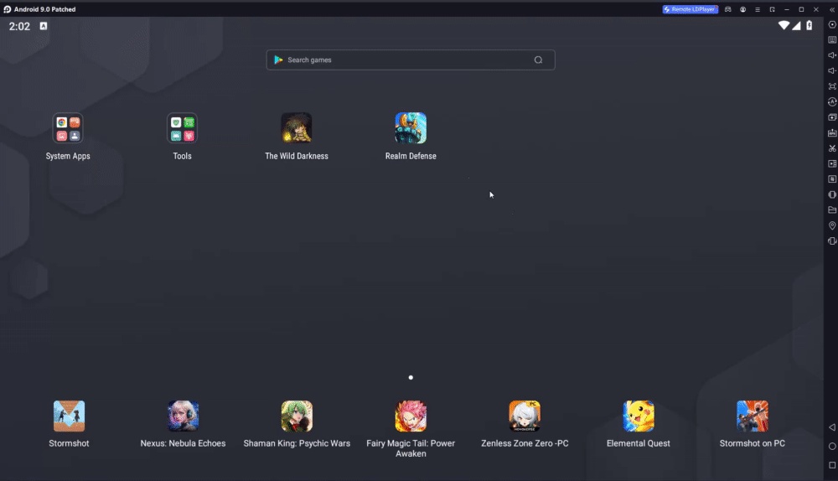This screenshot has height=481, width=838.
Task: Click the magnifier icon in search bar
Action: tap(538, 59)
